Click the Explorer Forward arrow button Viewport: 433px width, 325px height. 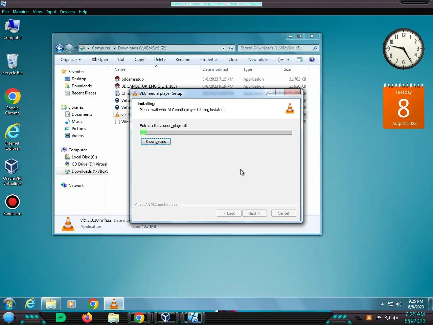69,48
